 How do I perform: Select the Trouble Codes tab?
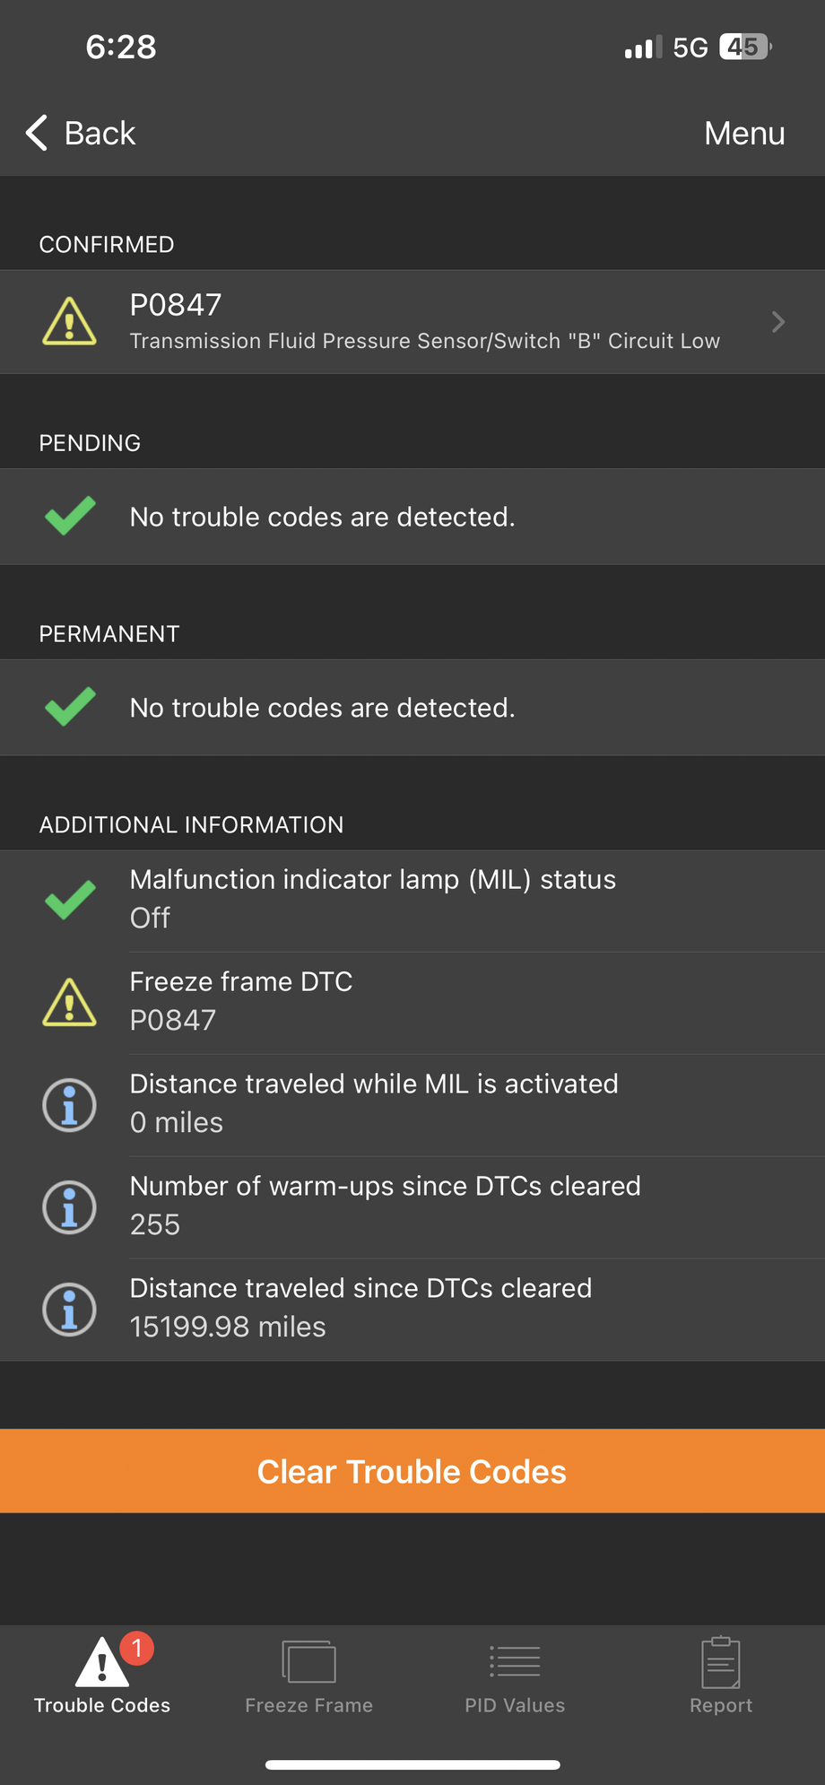[102, 1675]
